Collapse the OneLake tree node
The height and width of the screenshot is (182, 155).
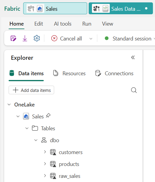9,105
